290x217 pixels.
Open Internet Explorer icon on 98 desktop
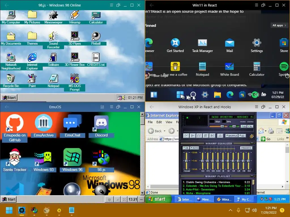click(32, 61)
